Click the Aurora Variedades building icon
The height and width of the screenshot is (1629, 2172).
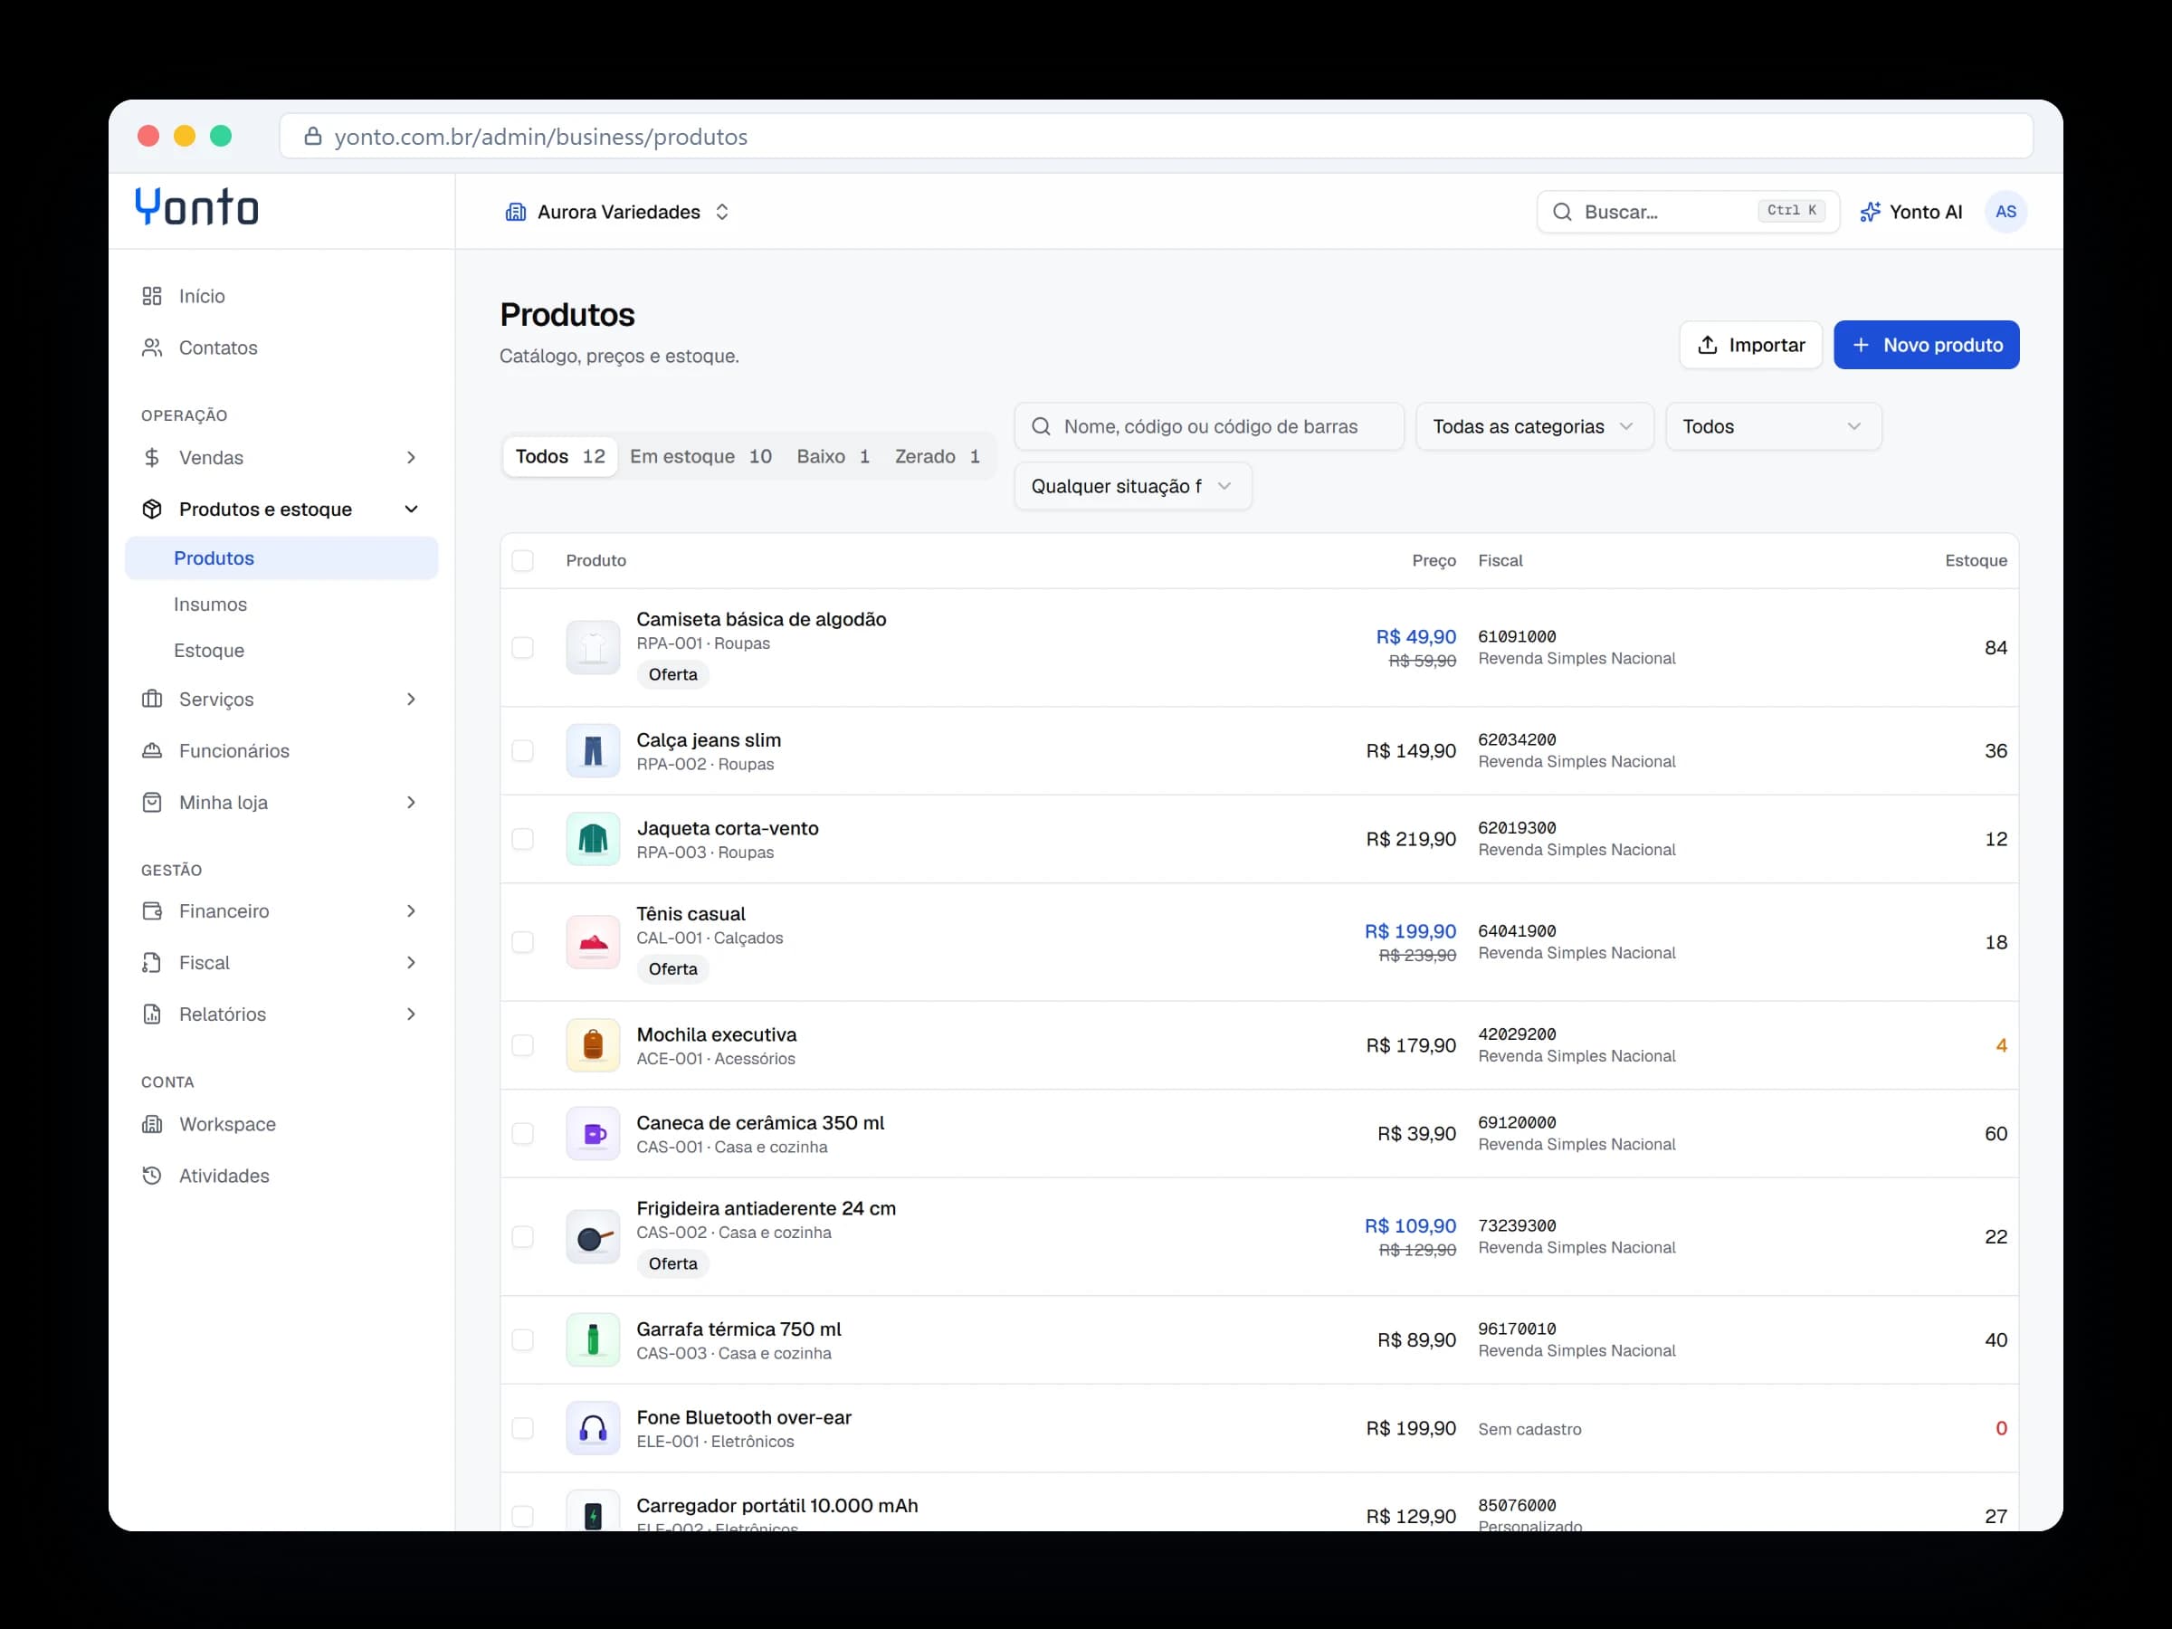click(x=515, y=212)
